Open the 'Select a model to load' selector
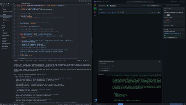 click(140, 2)
